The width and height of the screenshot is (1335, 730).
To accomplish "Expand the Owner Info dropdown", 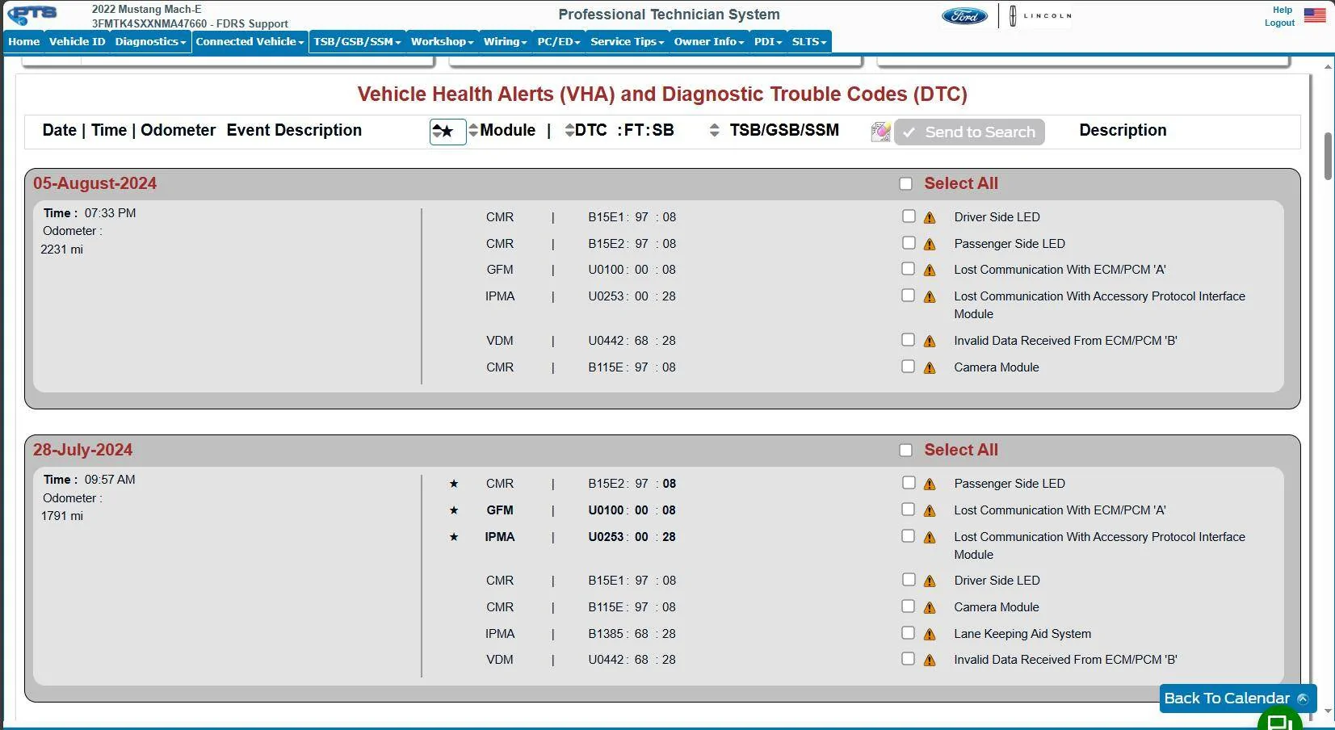I will 709,42.
